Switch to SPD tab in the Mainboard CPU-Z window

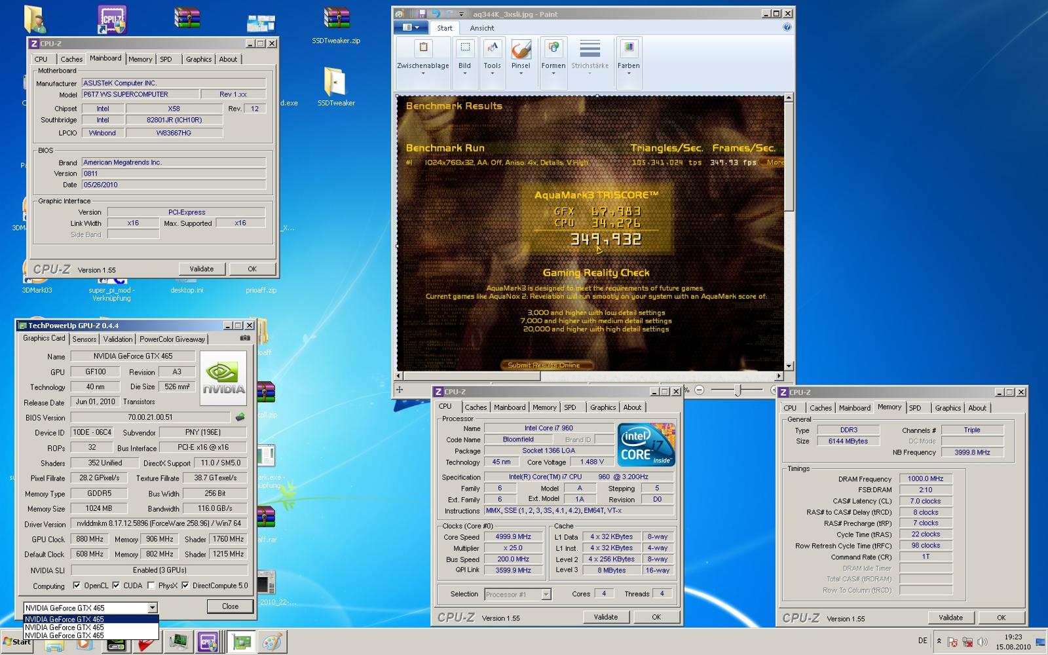pos(166,59)
